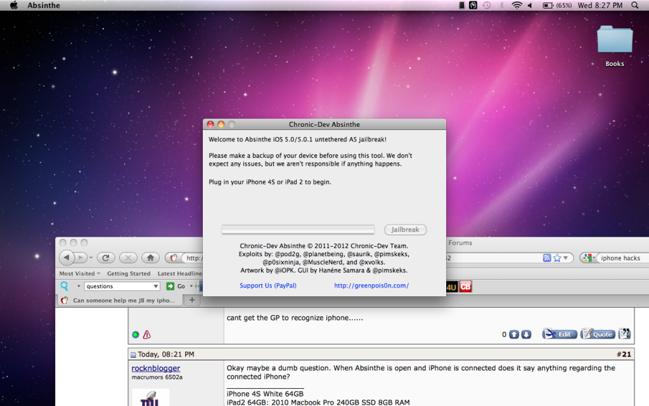
Task: Click the Absinthe jailbreak progress bar
Action: [298, 230]
